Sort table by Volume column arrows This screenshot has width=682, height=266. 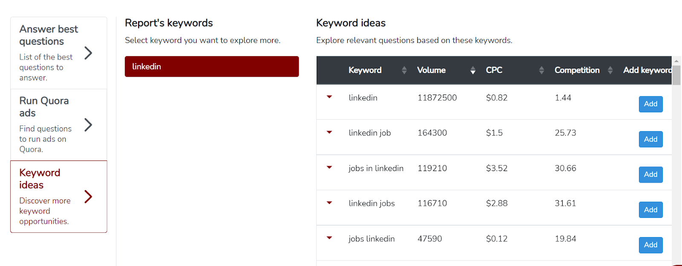(473, 71)
